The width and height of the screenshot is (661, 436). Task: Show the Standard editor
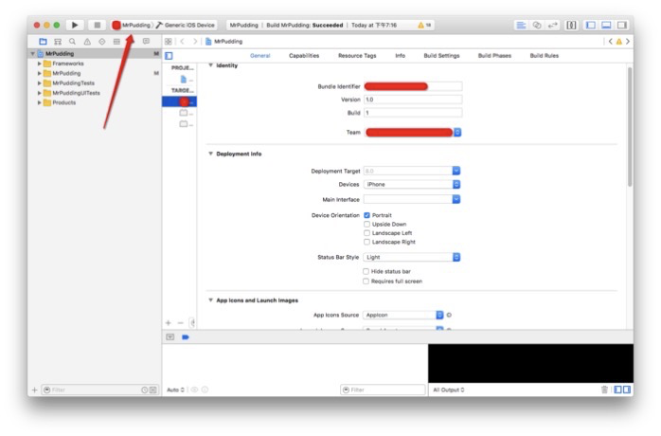click(x=521, y=25)
